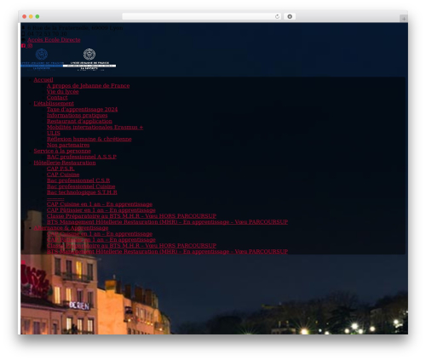Open the Contact page link
The width and height of the screenshot is (426, 360).
click(57, 98)
